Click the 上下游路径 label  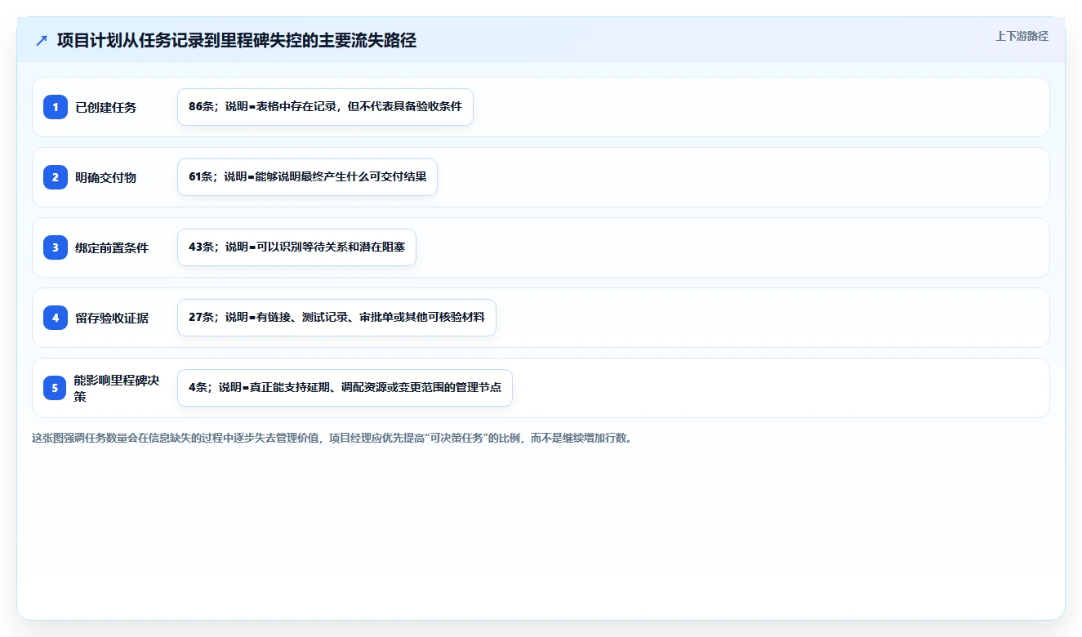click(1022, 37)
